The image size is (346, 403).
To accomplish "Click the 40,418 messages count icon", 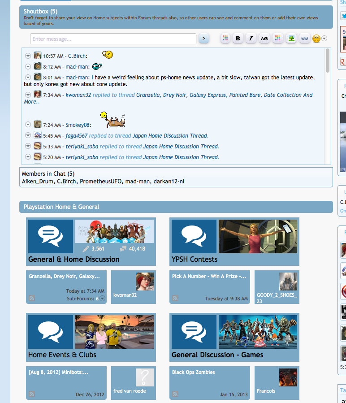I will click(x=123, y=248).
